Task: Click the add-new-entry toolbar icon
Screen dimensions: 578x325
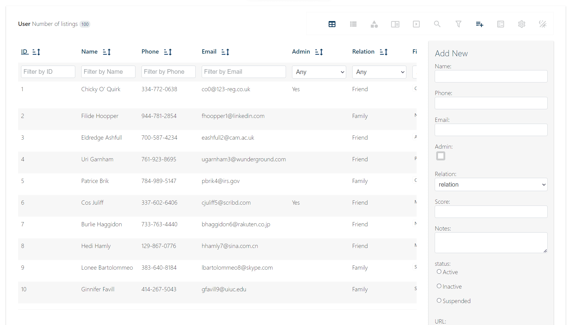Action: [479, 24]
